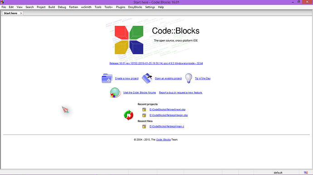Click Report a bug or request a new feature

pyautogui.click(x=181, y=93)
